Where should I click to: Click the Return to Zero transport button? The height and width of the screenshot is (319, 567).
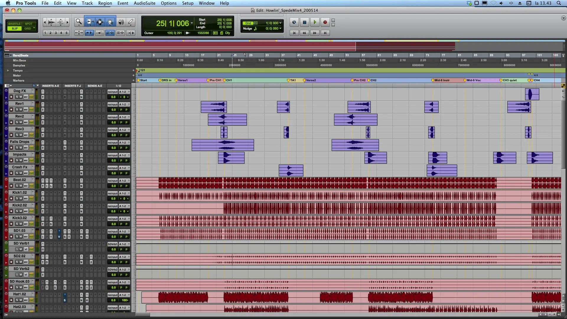(294, 33)
